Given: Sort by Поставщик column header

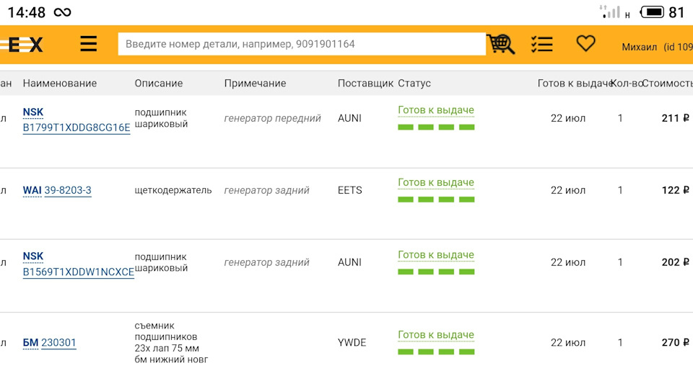Looking at the screenshot, I should pos(365,84).
